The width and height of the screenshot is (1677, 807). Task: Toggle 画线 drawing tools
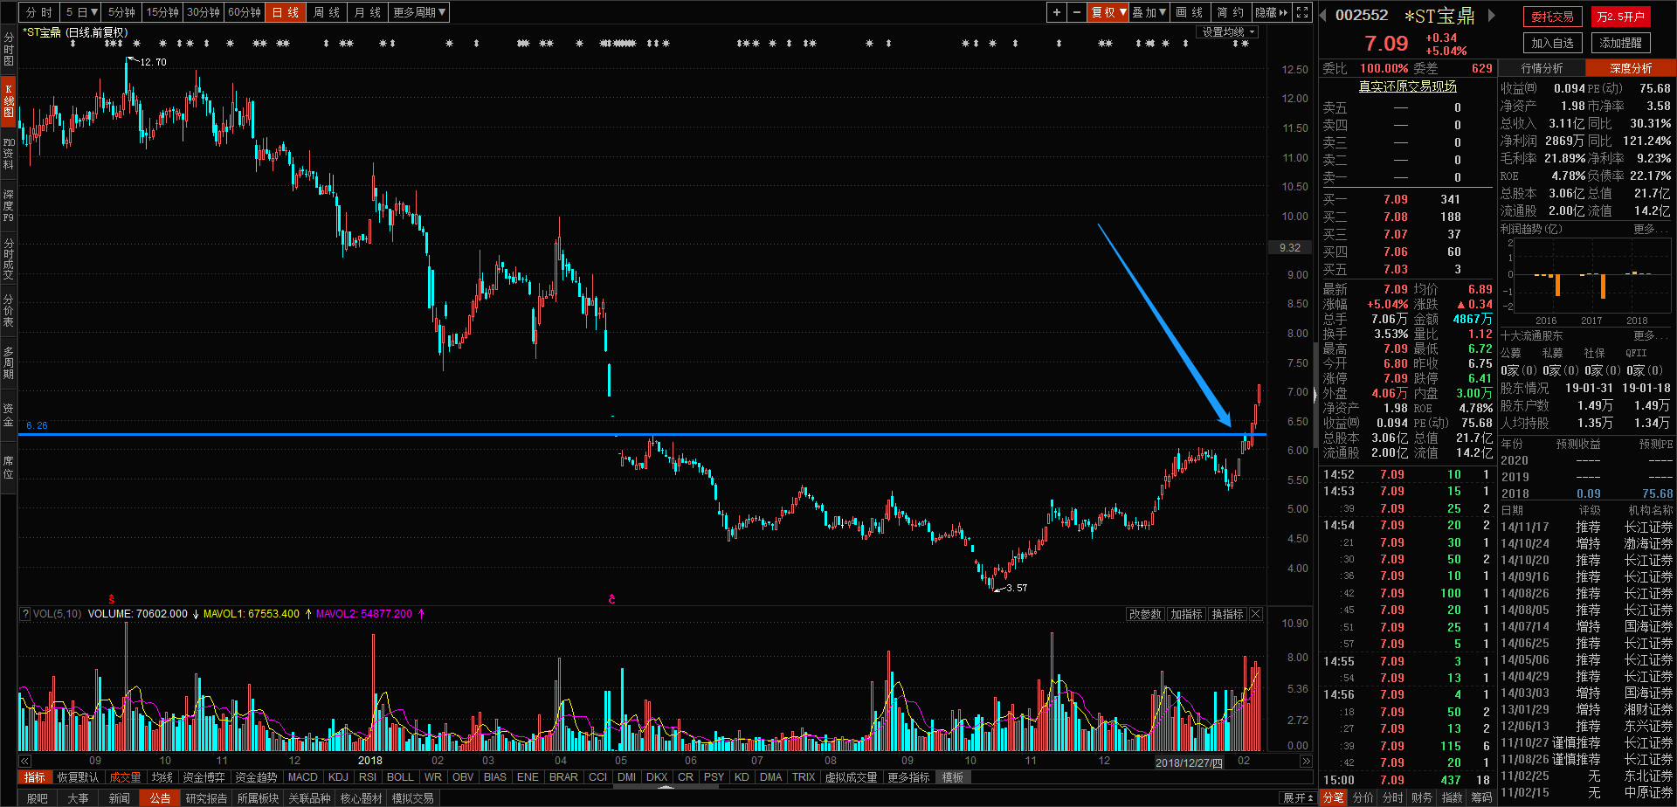(x=1189, y=12)
